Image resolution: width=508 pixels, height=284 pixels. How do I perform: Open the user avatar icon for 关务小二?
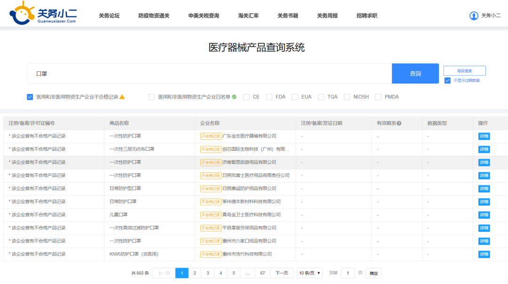(474, 15)
